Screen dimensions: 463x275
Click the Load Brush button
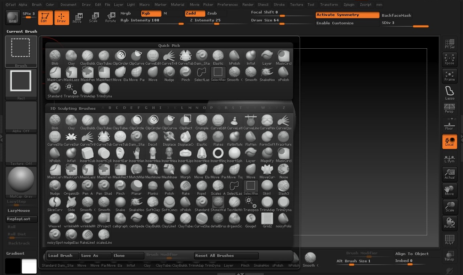[x=63, y=255]
